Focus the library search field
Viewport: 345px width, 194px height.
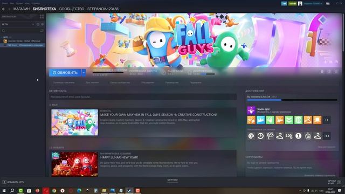(x=20, y=31)
